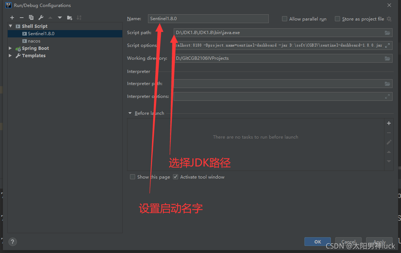
Task: Open edit templates wrench icon
Action: (x=41, y=18)
